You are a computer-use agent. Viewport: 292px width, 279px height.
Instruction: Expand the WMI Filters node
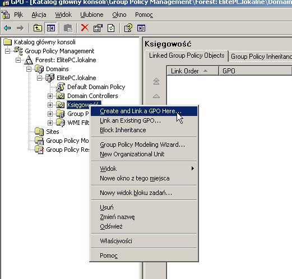[x=50, y=123]
